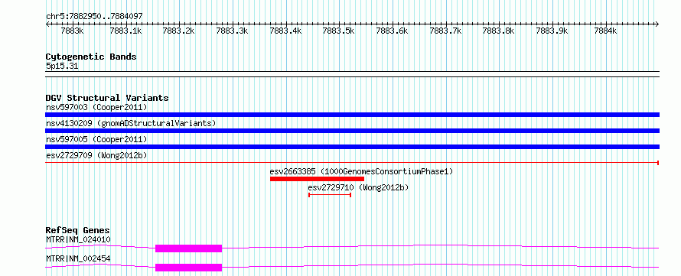Click the left arrow on the coordinate ruler
The image size is (681, 276).
[x=47, y=24]
